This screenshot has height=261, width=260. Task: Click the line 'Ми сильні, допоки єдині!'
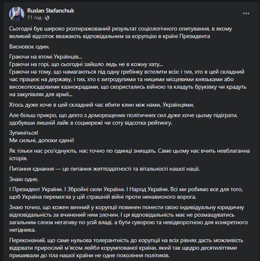43,139
